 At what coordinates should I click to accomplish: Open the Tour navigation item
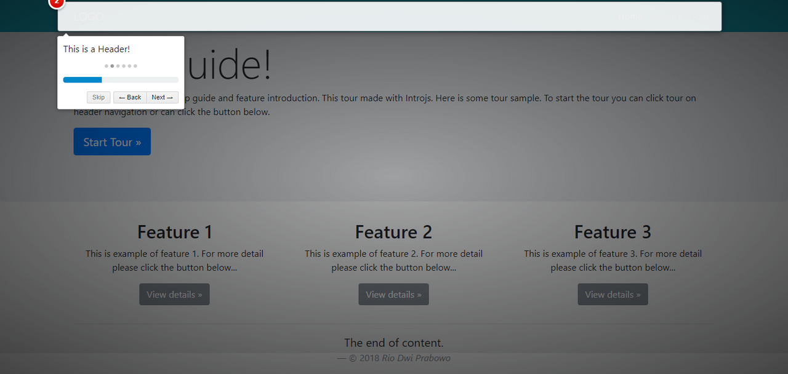coord(701,16)
